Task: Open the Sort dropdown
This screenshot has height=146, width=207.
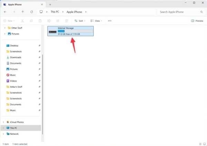Action: pyautogui.click(x=80, y=21)
